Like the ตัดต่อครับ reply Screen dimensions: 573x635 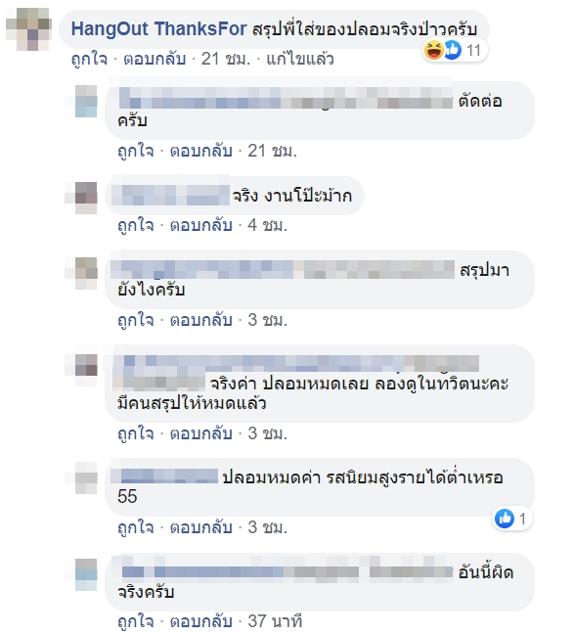136,151
